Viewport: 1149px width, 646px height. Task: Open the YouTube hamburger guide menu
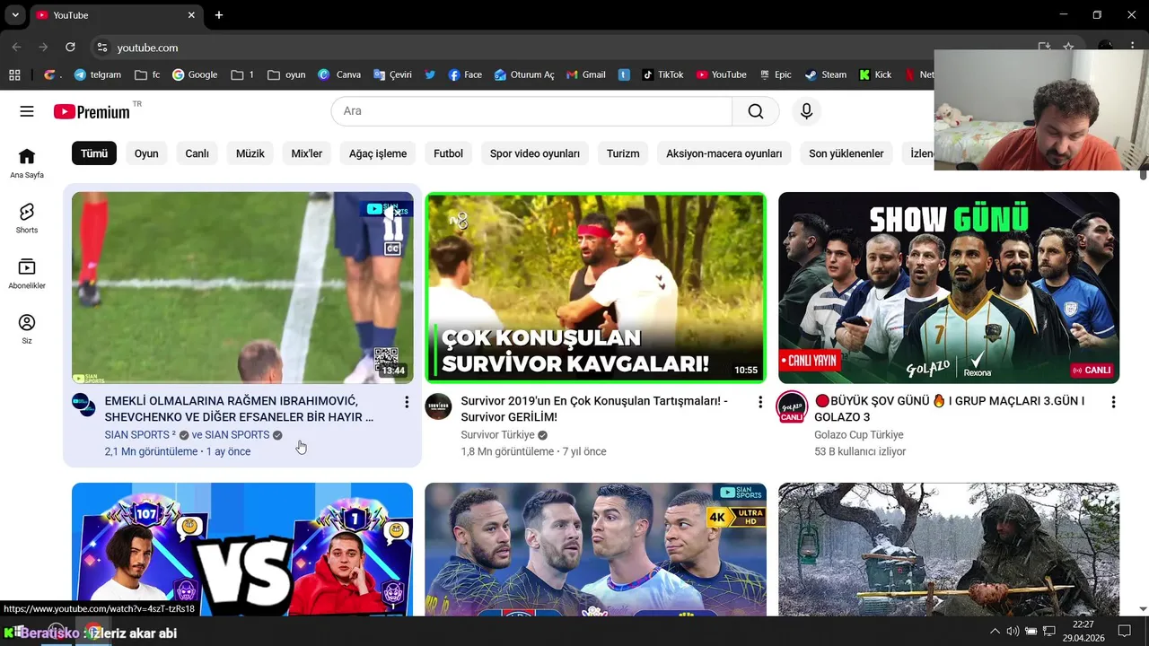pyautogui.click(x=27, y=111)
